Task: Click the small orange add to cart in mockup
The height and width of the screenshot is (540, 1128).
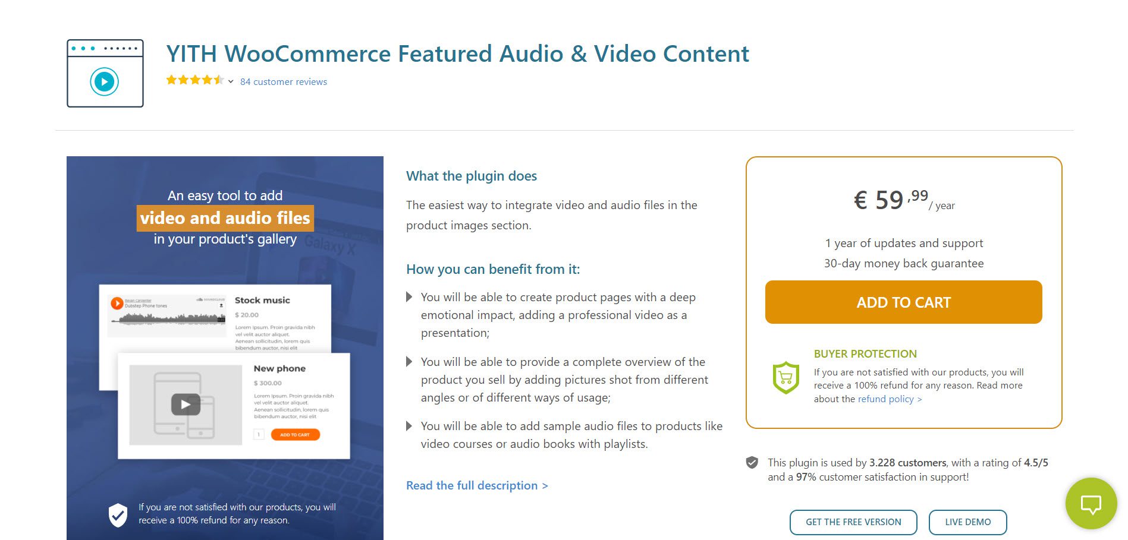Action: pos(296,435)
